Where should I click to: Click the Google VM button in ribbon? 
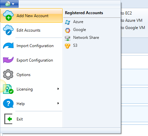coord(133,28)
